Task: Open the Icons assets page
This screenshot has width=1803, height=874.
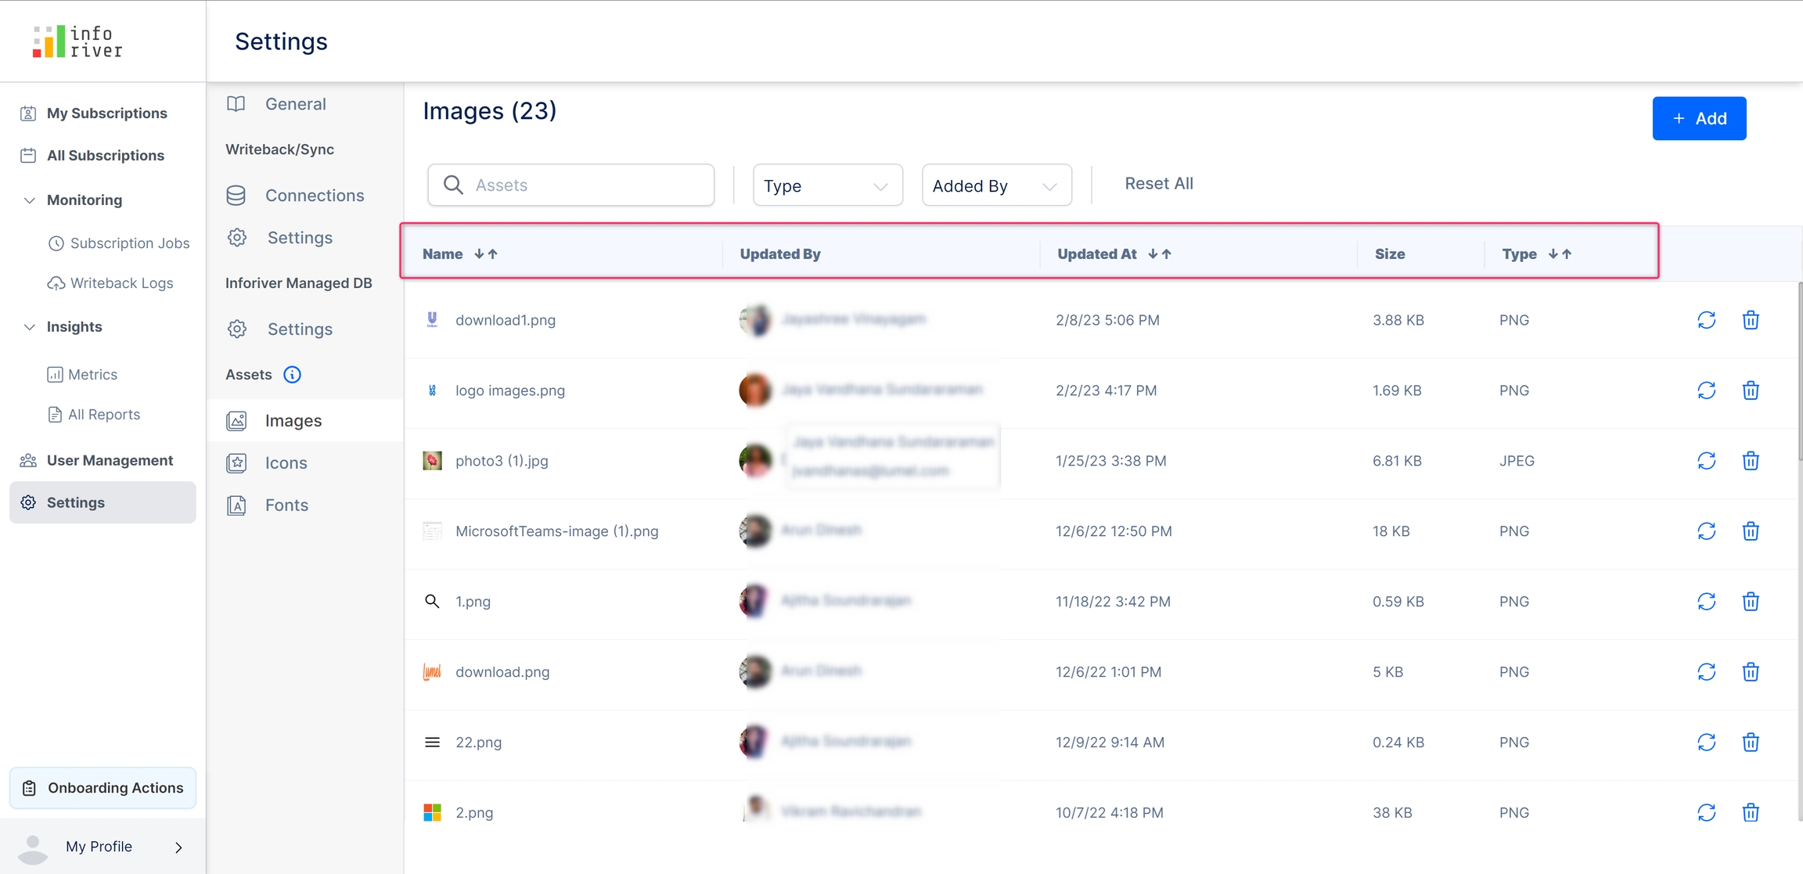Action: pos(286,463)
